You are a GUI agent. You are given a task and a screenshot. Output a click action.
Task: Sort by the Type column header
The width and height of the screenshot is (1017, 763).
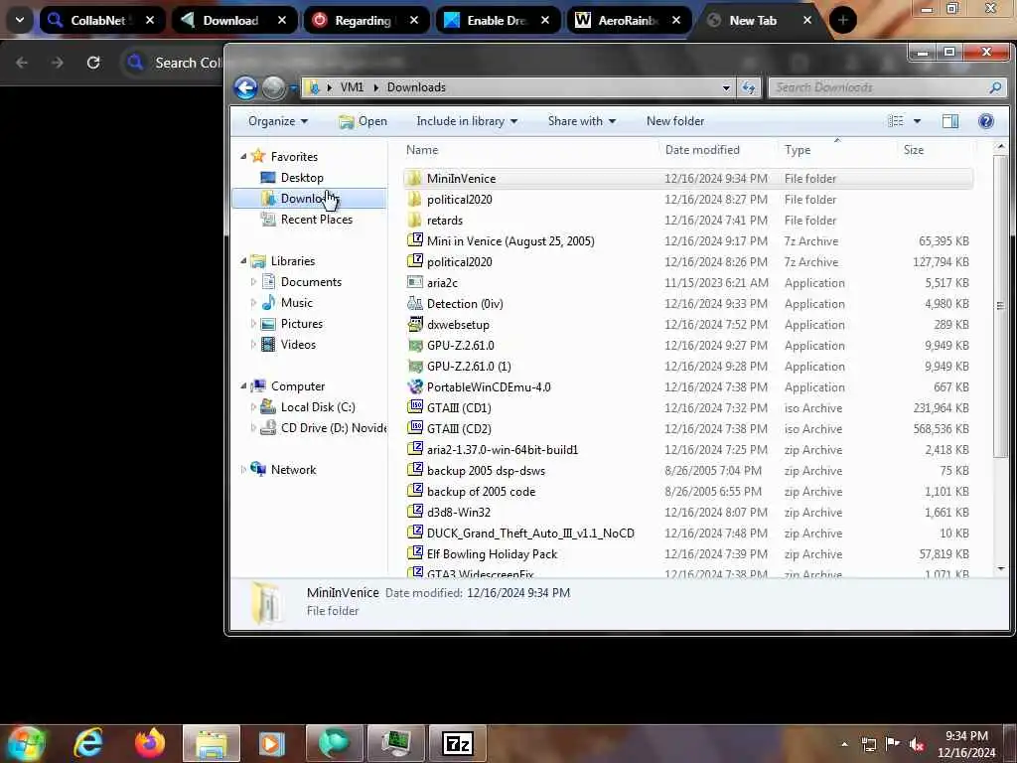pos(798,150)
